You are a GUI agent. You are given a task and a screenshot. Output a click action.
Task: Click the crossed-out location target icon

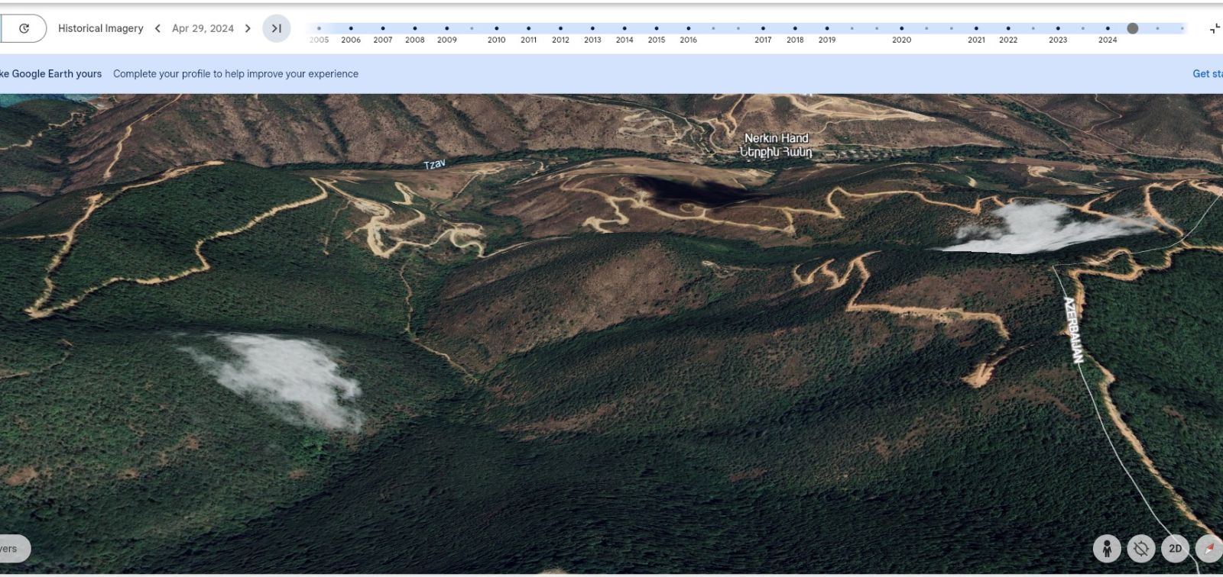1140,548
